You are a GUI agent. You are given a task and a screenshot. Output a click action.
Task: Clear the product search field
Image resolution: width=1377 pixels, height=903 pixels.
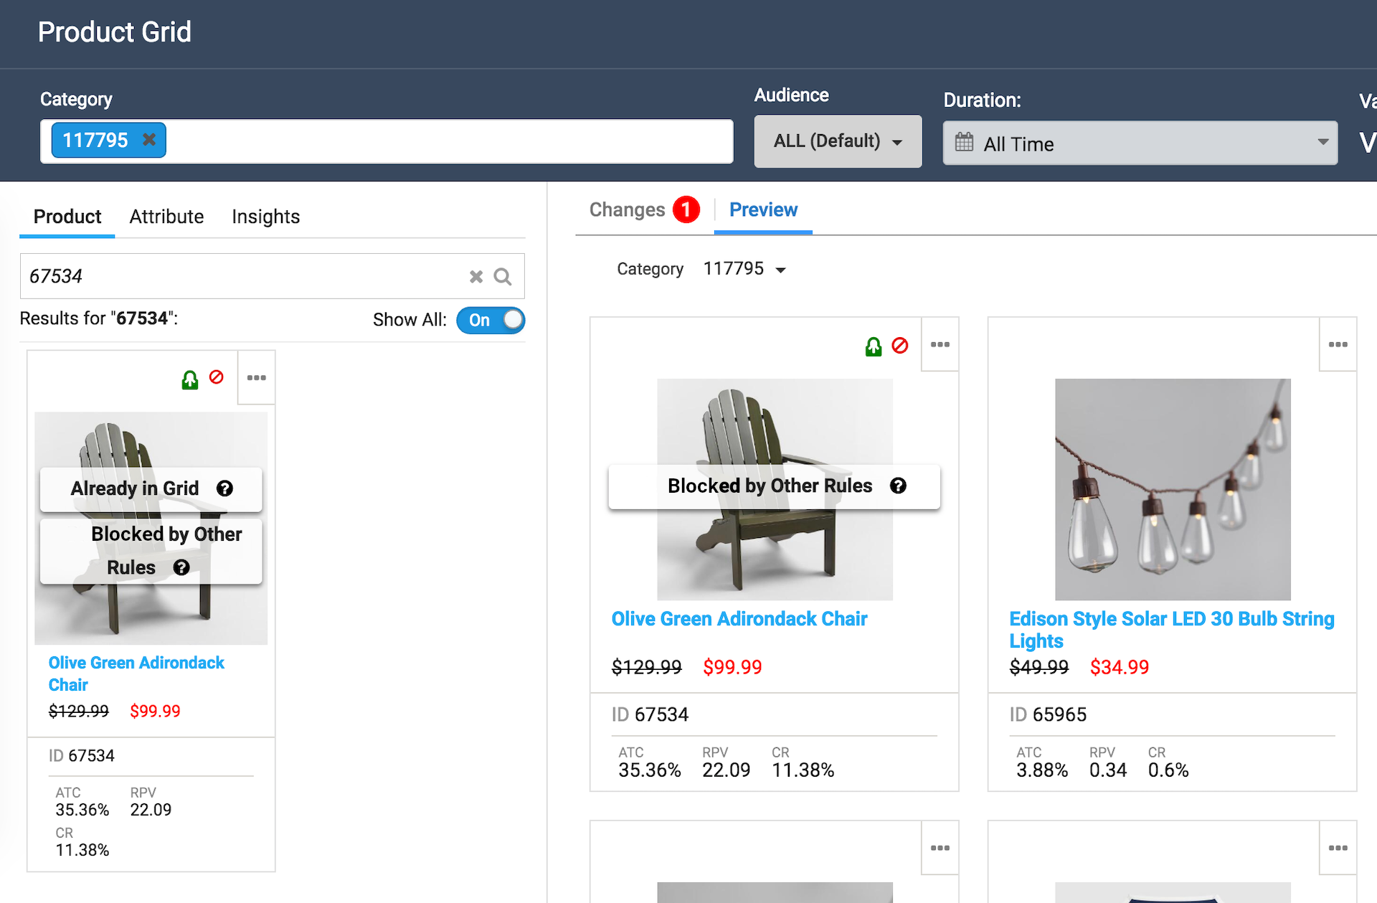pos(475,277)
